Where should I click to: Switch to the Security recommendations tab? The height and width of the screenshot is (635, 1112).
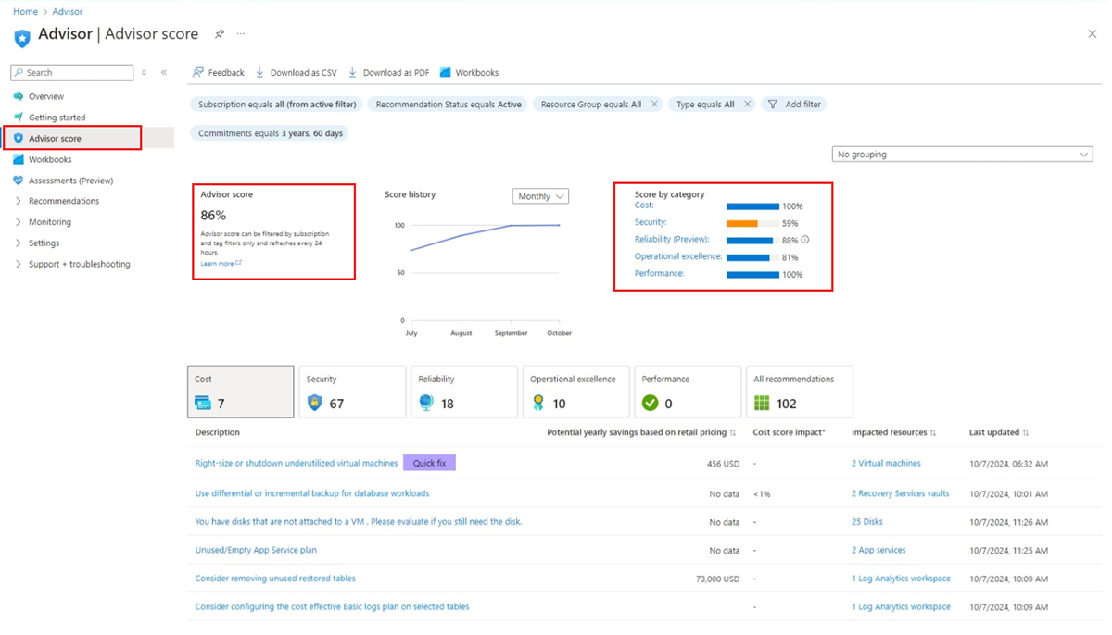tap(352, 391)
